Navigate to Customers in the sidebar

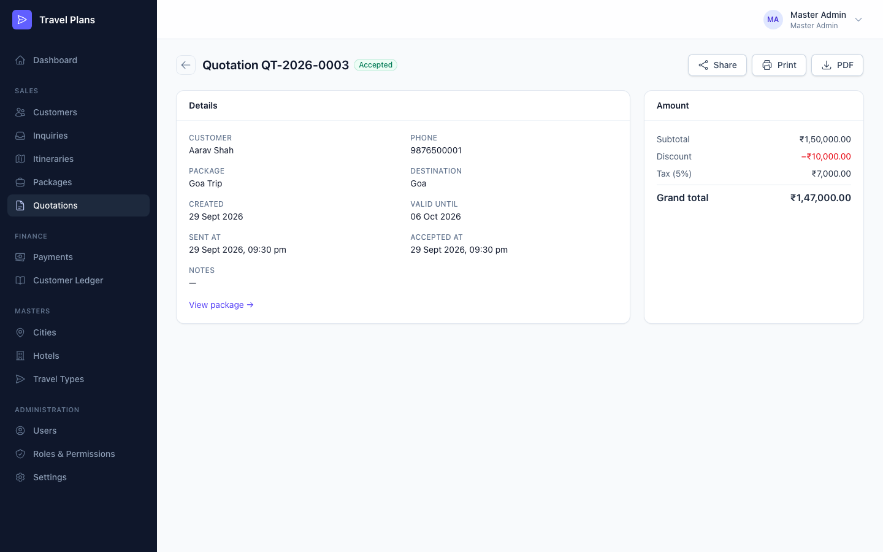tap(78, 112)
